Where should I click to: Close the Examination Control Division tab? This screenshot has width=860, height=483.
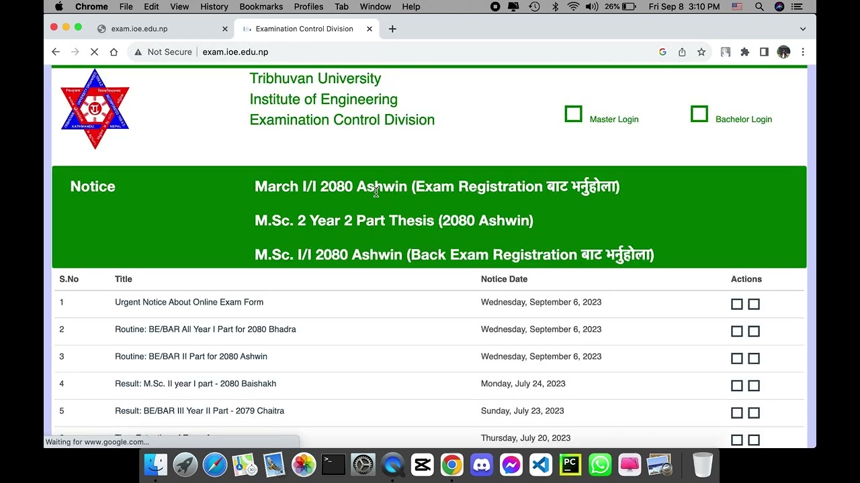click(x=370, y=29)
